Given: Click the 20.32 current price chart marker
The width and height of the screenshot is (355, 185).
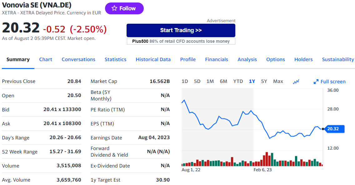Looking at the screenshot, I should [x=335, y=129].
